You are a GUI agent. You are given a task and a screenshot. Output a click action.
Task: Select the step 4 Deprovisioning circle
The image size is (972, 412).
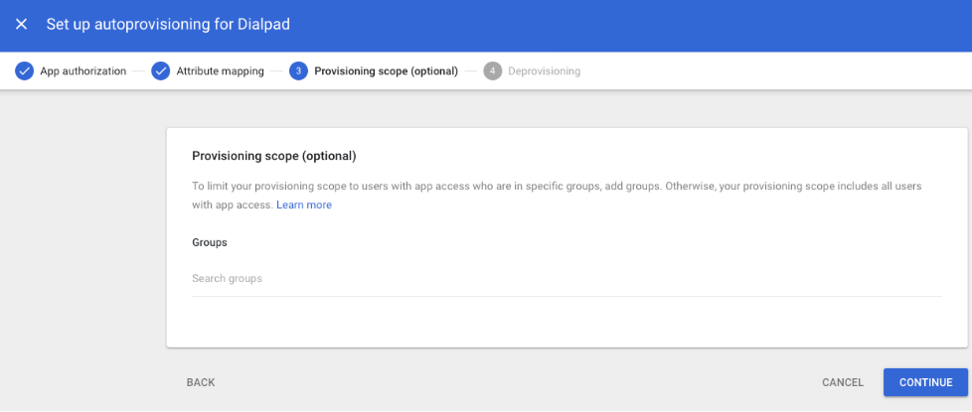[x=492, y=71]
